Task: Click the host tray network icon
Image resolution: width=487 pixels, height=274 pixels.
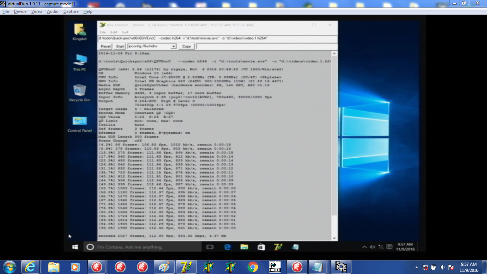Action: [425, 267]
